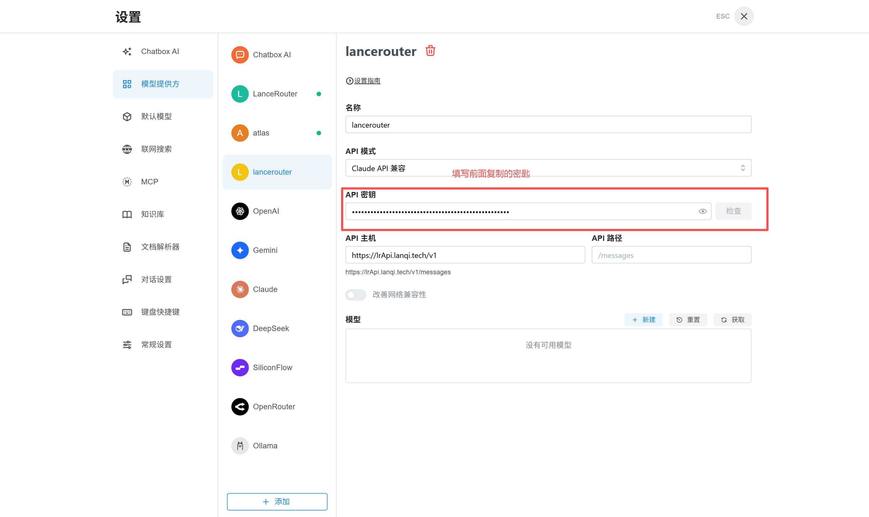The width and height of the screenshot is (869, 517).
Task: Click 添加 to add a provider
Action: click(x=277, y=501)
